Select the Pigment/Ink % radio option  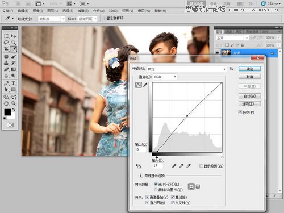[x=156, y=190]
